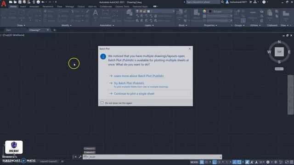The width and height of the screenshot is (294, 165).
Task: Expand the Properties panel dropdown
Action: pyautogui.click(x=210, y=25)
